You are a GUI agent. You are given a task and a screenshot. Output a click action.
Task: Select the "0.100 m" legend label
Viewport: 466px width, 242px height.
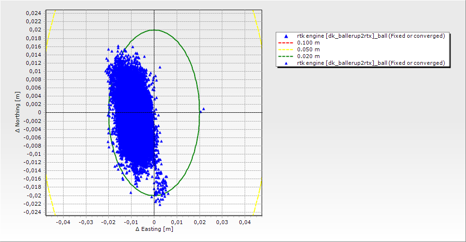[309, 43]
